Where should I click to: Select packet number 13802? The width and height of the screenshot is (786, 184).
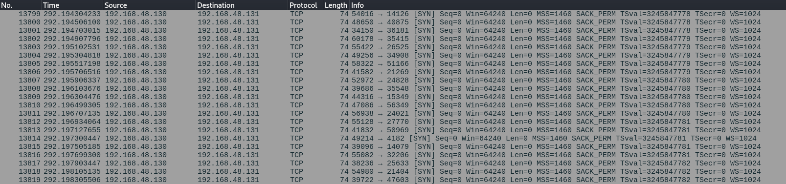point(393,39)
